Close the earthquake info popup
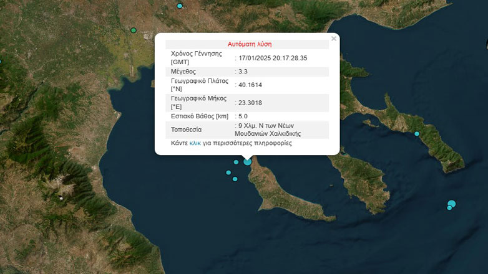The height and width of the screenshot is (274, 488). pos(334,39)
